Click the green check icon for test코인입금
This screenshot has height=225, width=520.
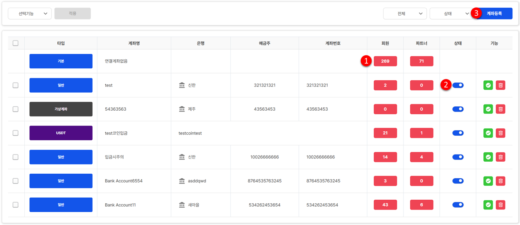click(488, 133)
